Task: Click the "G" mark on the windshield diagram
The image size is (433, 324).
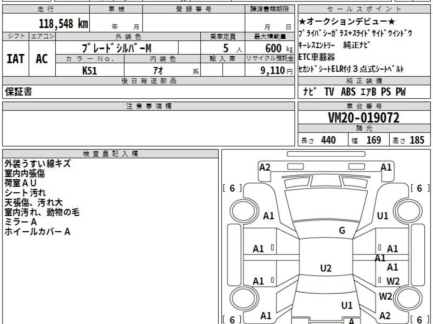Action: tap(342, 231)
